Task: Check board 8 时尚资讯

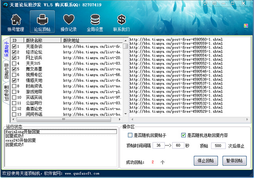Action: coord(14,86)
